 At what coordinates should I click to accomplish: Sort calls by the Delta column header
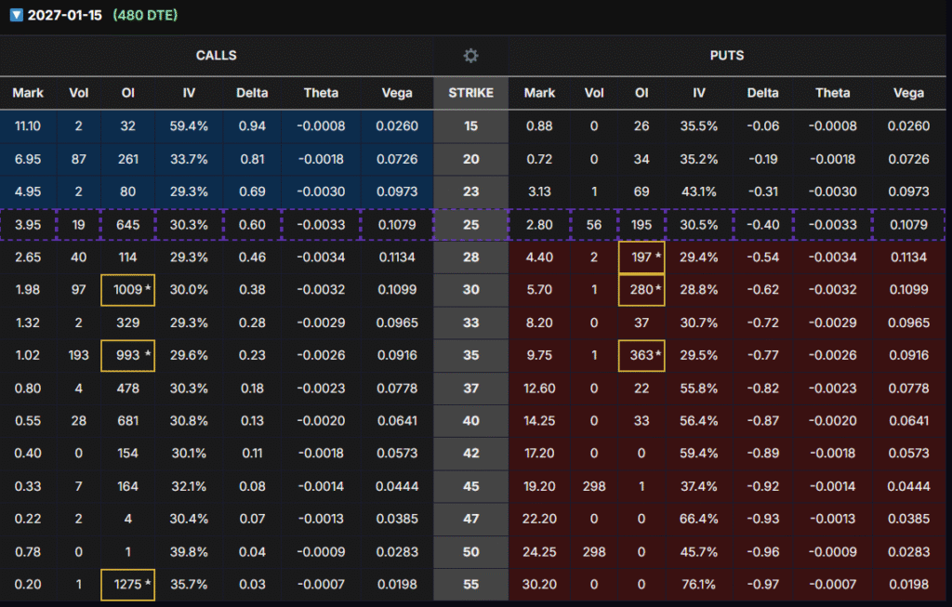[x=252, y=93]
